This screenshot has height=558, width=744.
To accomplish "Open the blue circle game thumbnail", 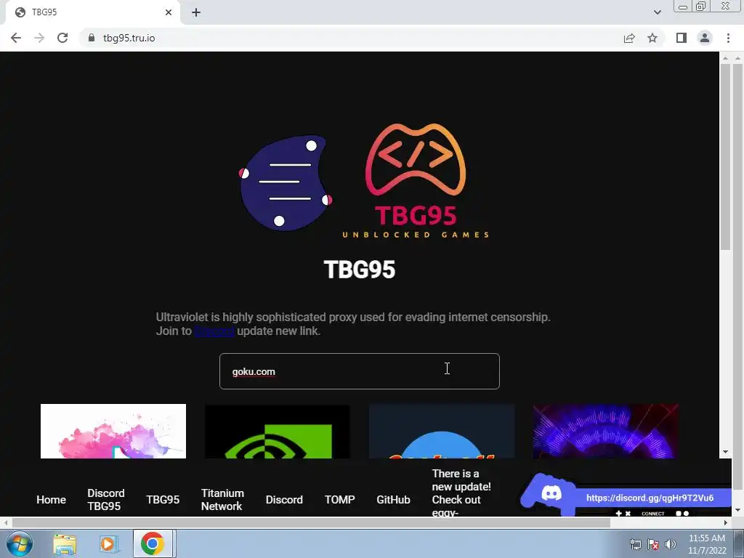I will (x=442, y=432).
